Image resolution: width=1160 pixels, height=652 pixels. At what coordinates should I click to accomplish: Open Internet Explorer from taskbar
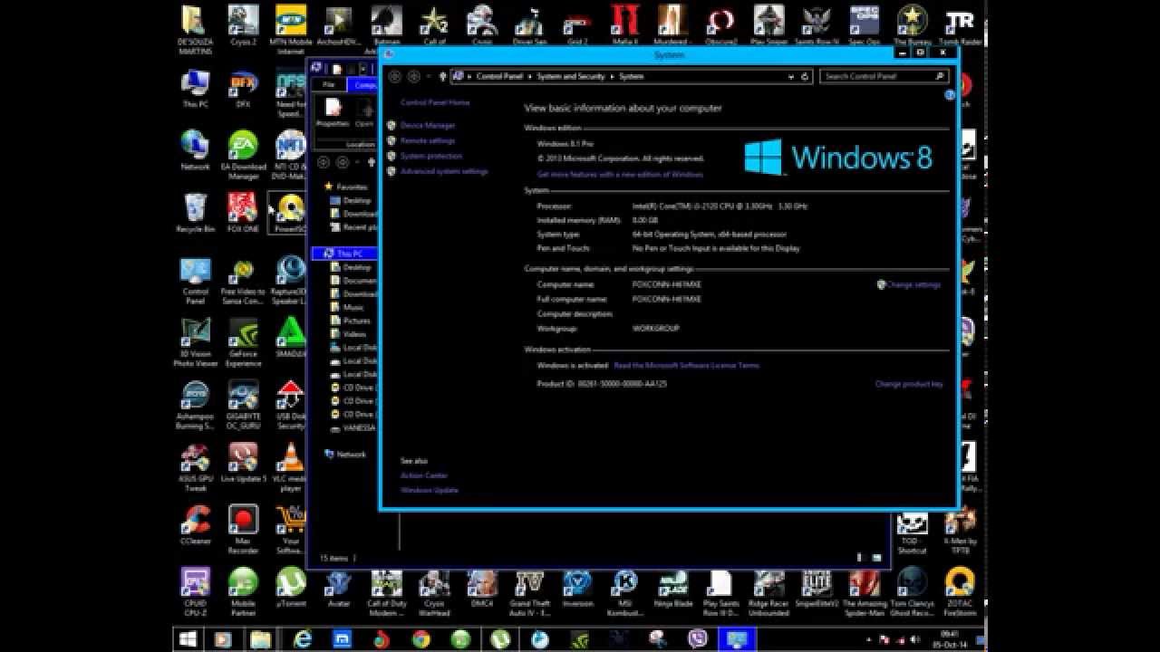[303, 639]
